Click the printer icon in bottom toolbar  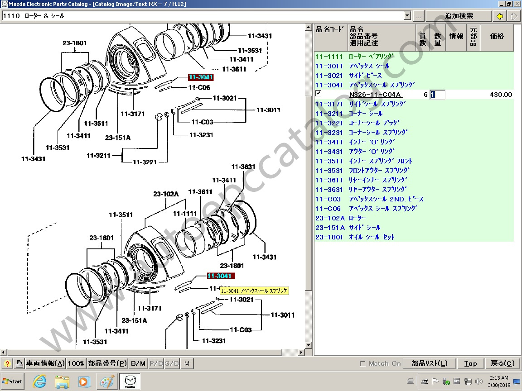19,363
